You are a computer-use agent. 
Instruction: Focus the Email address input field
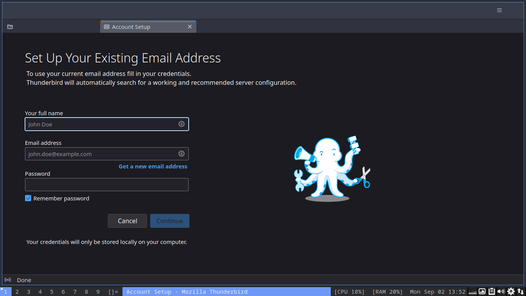tap(107, 154)
